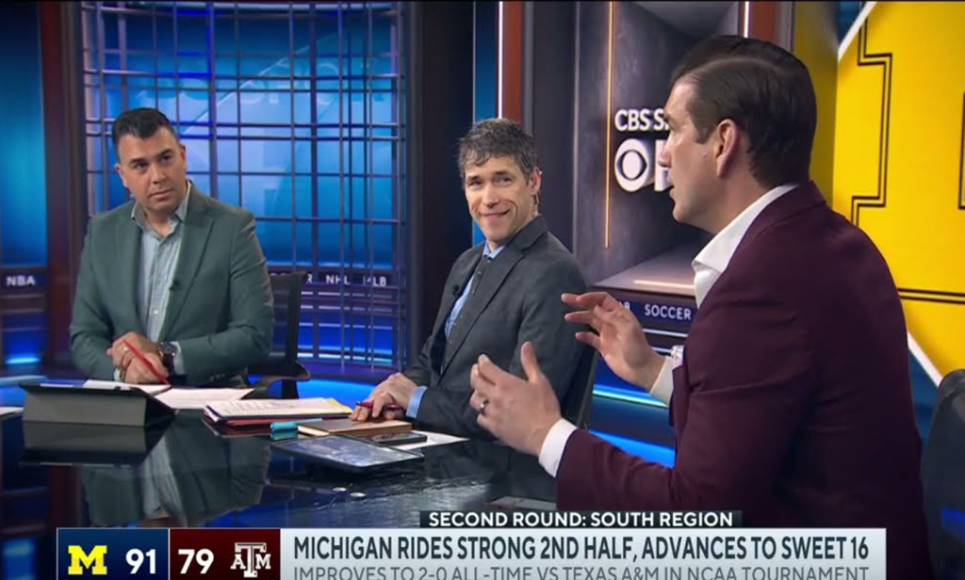Click the Michigan block M logo
This screenshot has width=965, height=580.
tap(88, 559)
